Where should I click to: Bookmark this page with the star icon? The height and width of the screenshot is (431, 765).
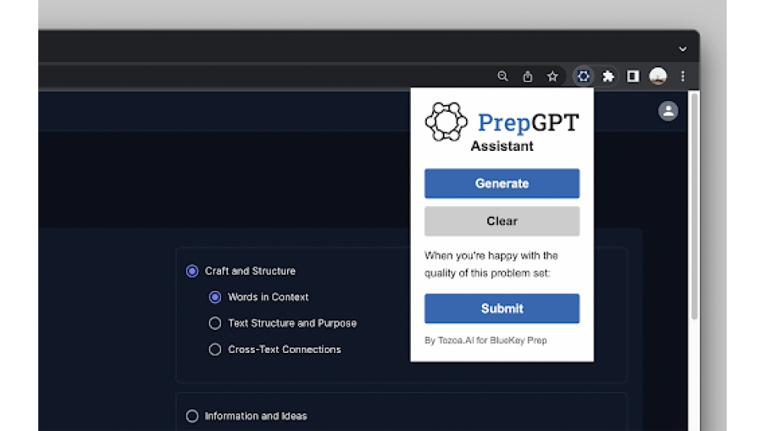pos(552,76)
